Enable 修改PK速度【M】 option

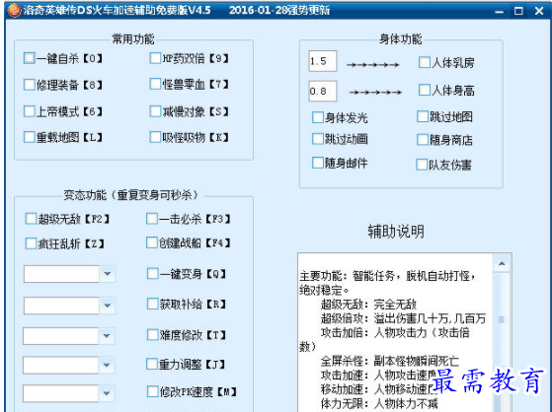pyautogui.click(x=153, y=391)
